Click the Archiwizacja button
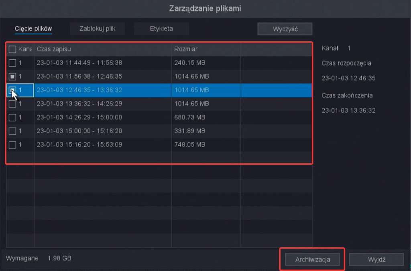 tap(312, 259)
